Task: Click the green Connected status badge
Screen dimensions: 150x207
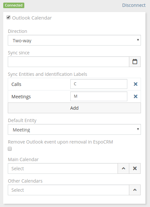Action: 14,5
